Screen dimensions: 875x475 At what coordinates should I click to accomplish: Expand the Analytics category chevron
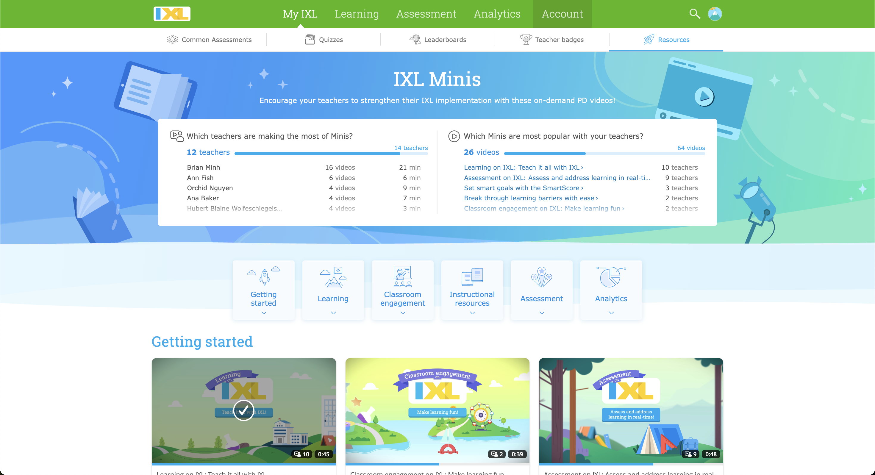(611, 313)
